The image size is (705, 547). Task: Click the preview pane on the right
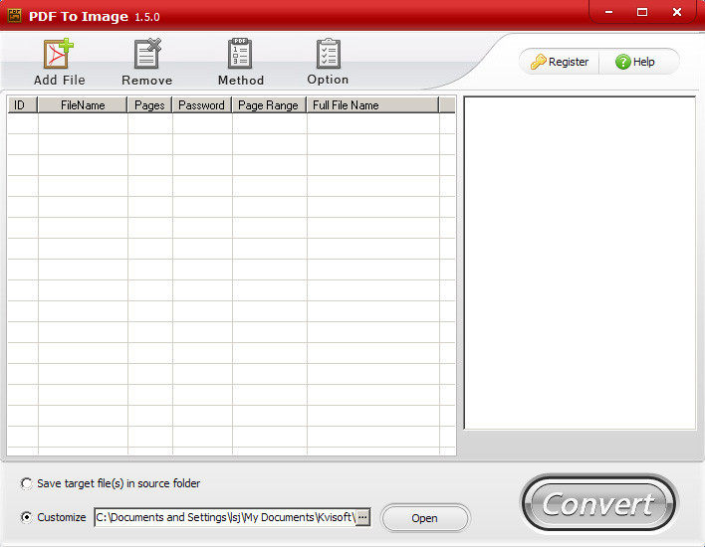pos(580,263)
